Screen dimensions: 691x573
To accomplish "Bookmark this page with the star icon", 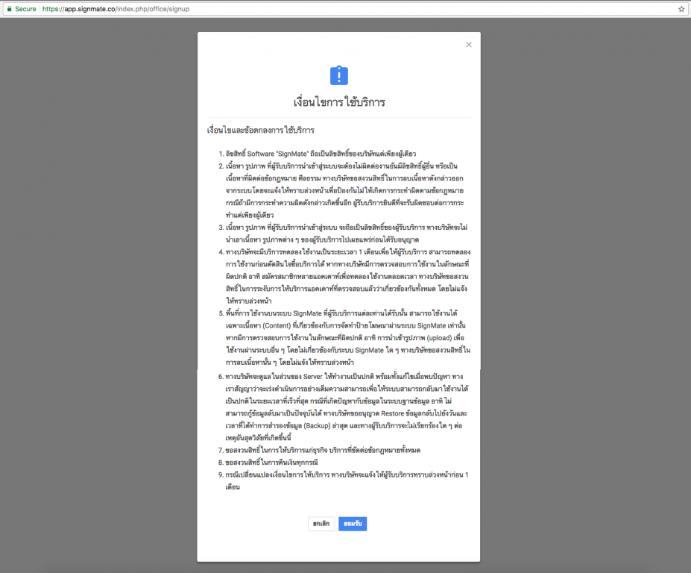I will [681, 9].
